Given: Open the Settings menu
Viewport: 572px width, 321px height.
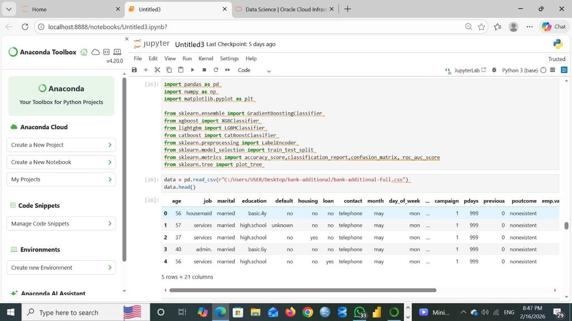Looking at the screenshot, I should click(229, 58).
